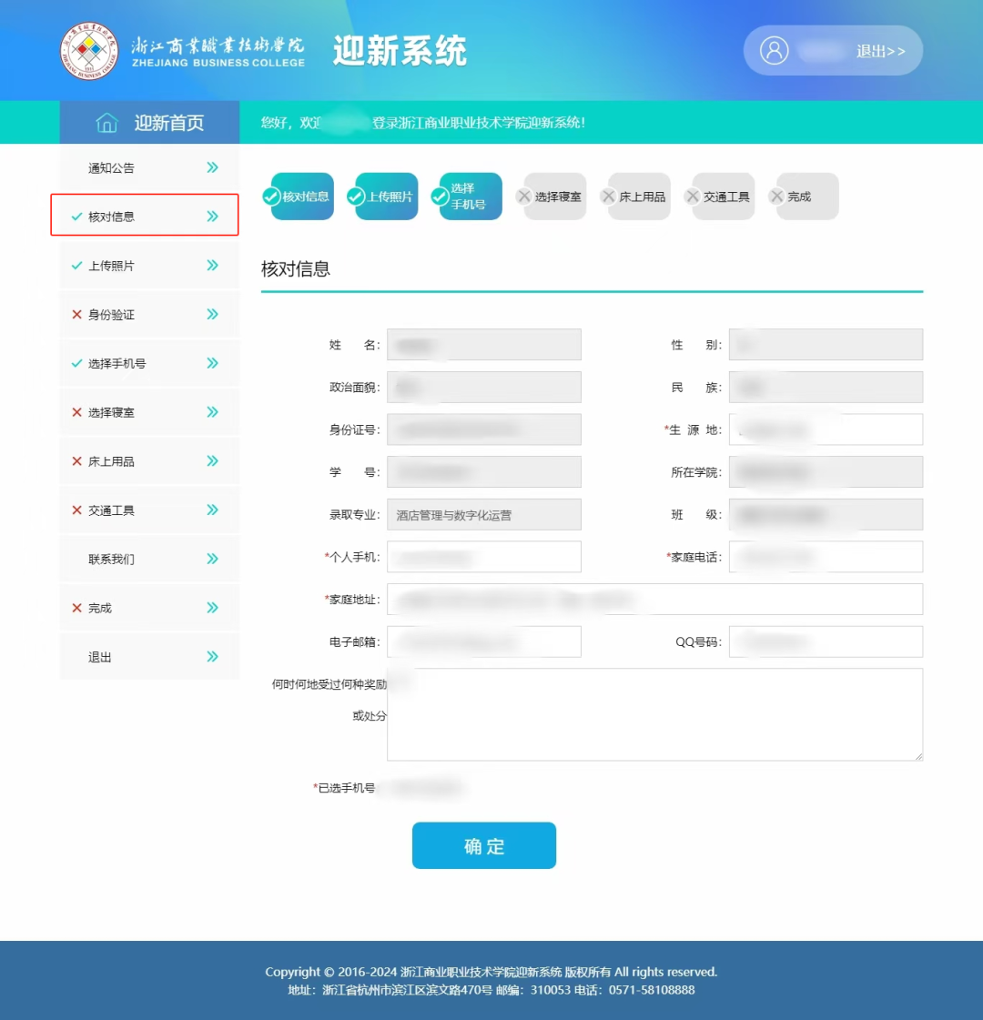Click the 退出>> logout link in header
This screenshot has width=983, height=1020.
[880, 51]
